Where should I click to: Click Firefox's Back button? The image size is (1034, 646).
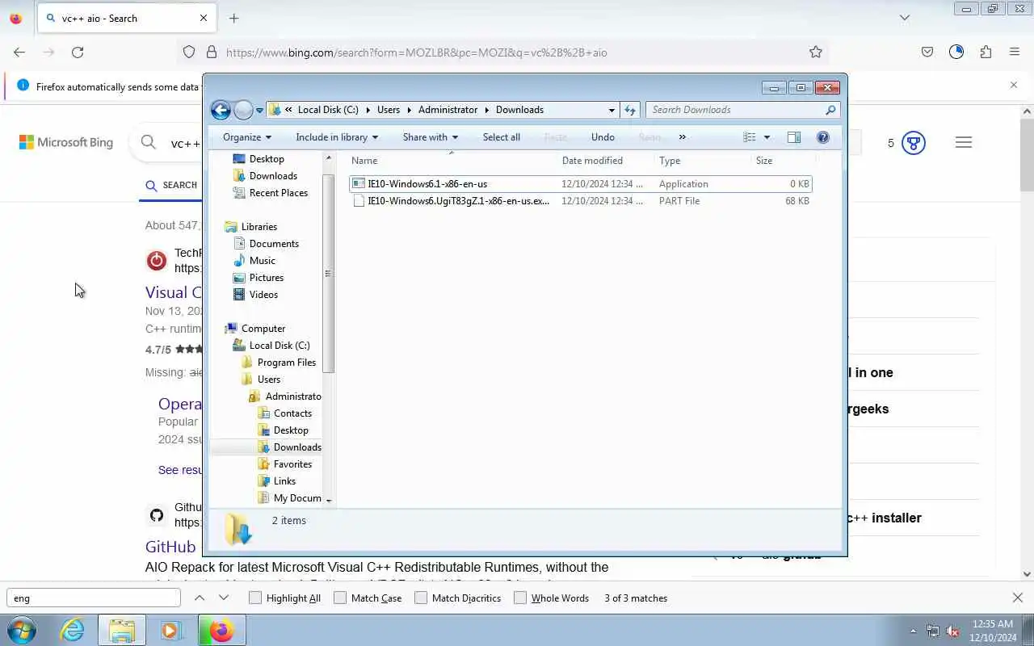point(19,52)
